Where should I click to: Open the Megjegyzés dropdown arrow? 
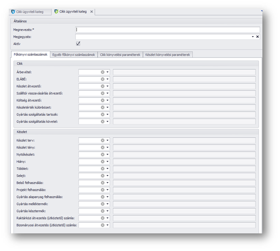pos(253,37)
